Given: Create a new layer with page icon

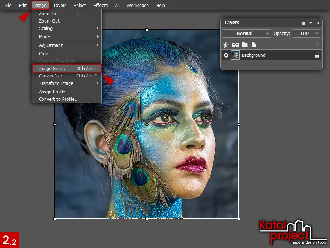Looking at the screenshot, I should pos(254,45).
